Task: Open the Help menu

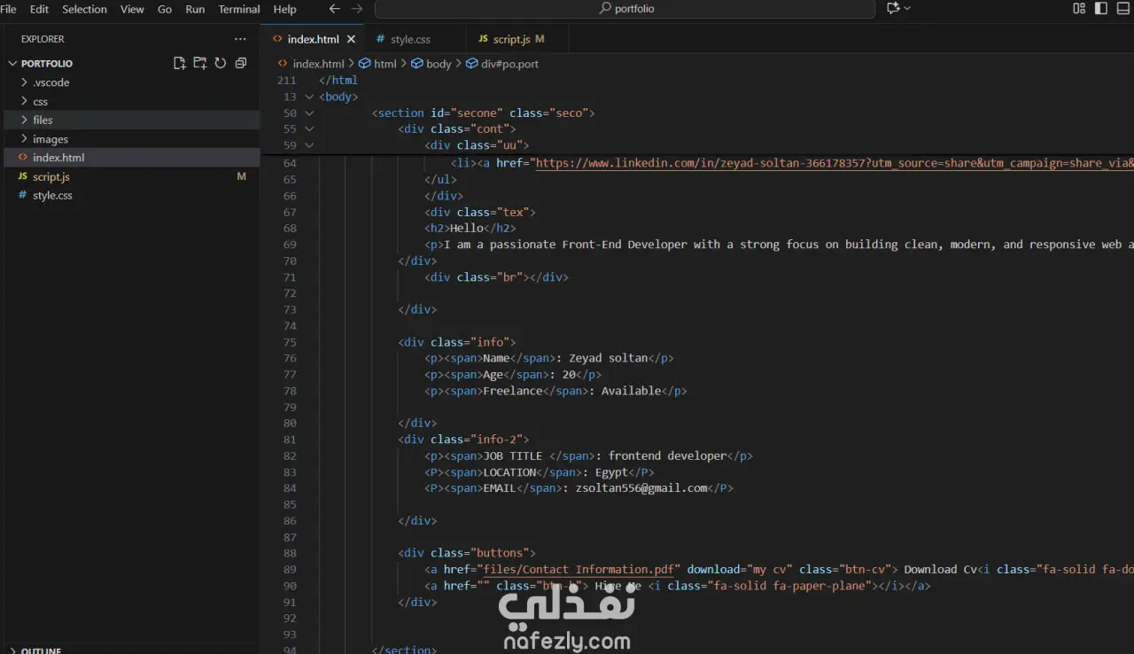Action: [x=285, y=9]
